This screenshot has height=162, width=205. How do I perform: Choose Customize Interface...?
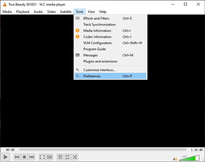tap(110, 70)
